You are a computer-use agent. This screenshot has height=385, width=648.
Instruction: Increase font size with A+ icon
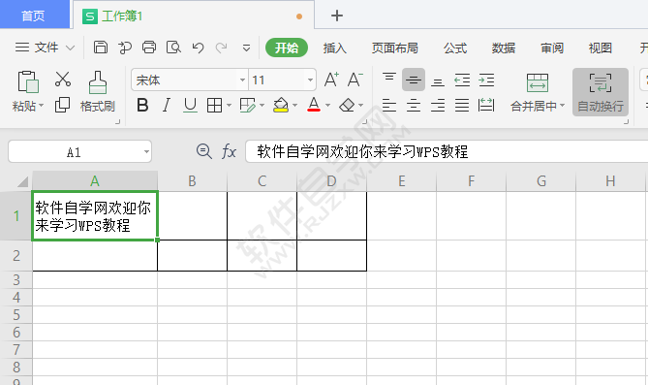pos(331,80)
